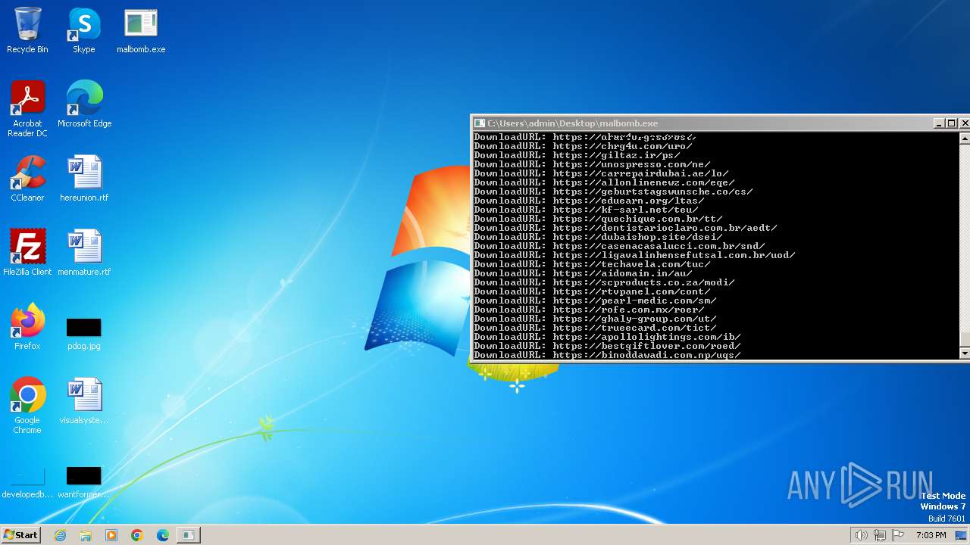Screen dimensions: 970x545
Task: Launch Firefox from the desktop
Action: (x=27, y=327)
